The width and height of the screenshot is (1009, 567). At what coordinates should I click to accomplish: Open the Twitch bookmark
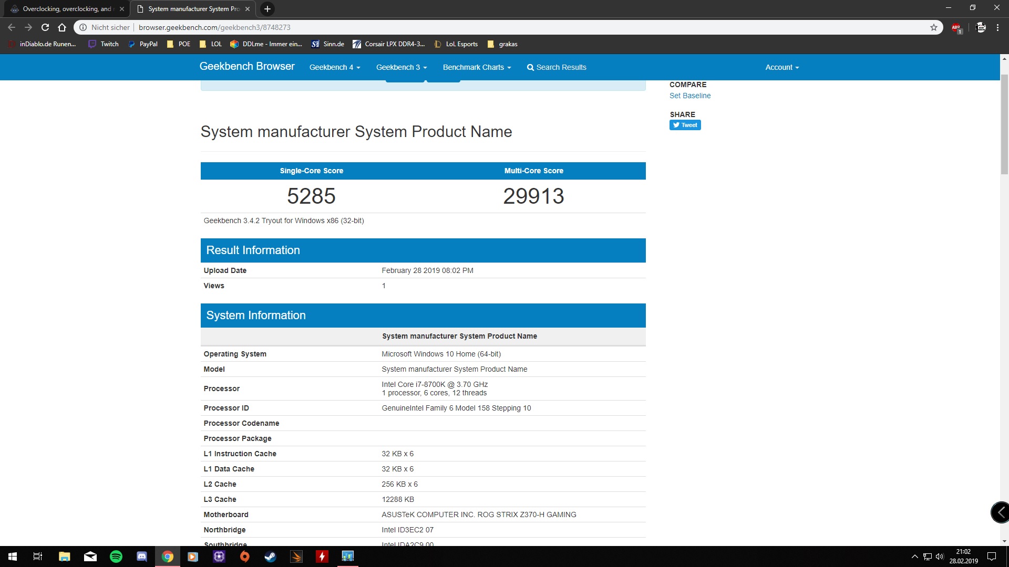point(104,44)
